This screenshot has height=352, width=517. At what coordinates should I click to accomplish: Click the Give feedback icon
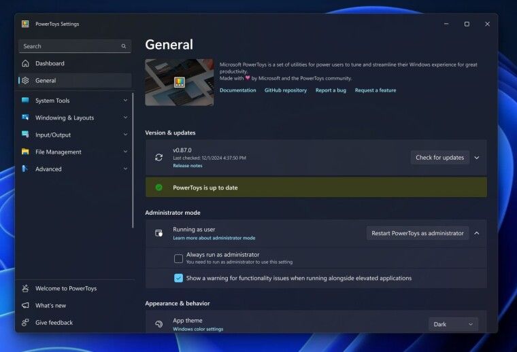coord(25,322)
